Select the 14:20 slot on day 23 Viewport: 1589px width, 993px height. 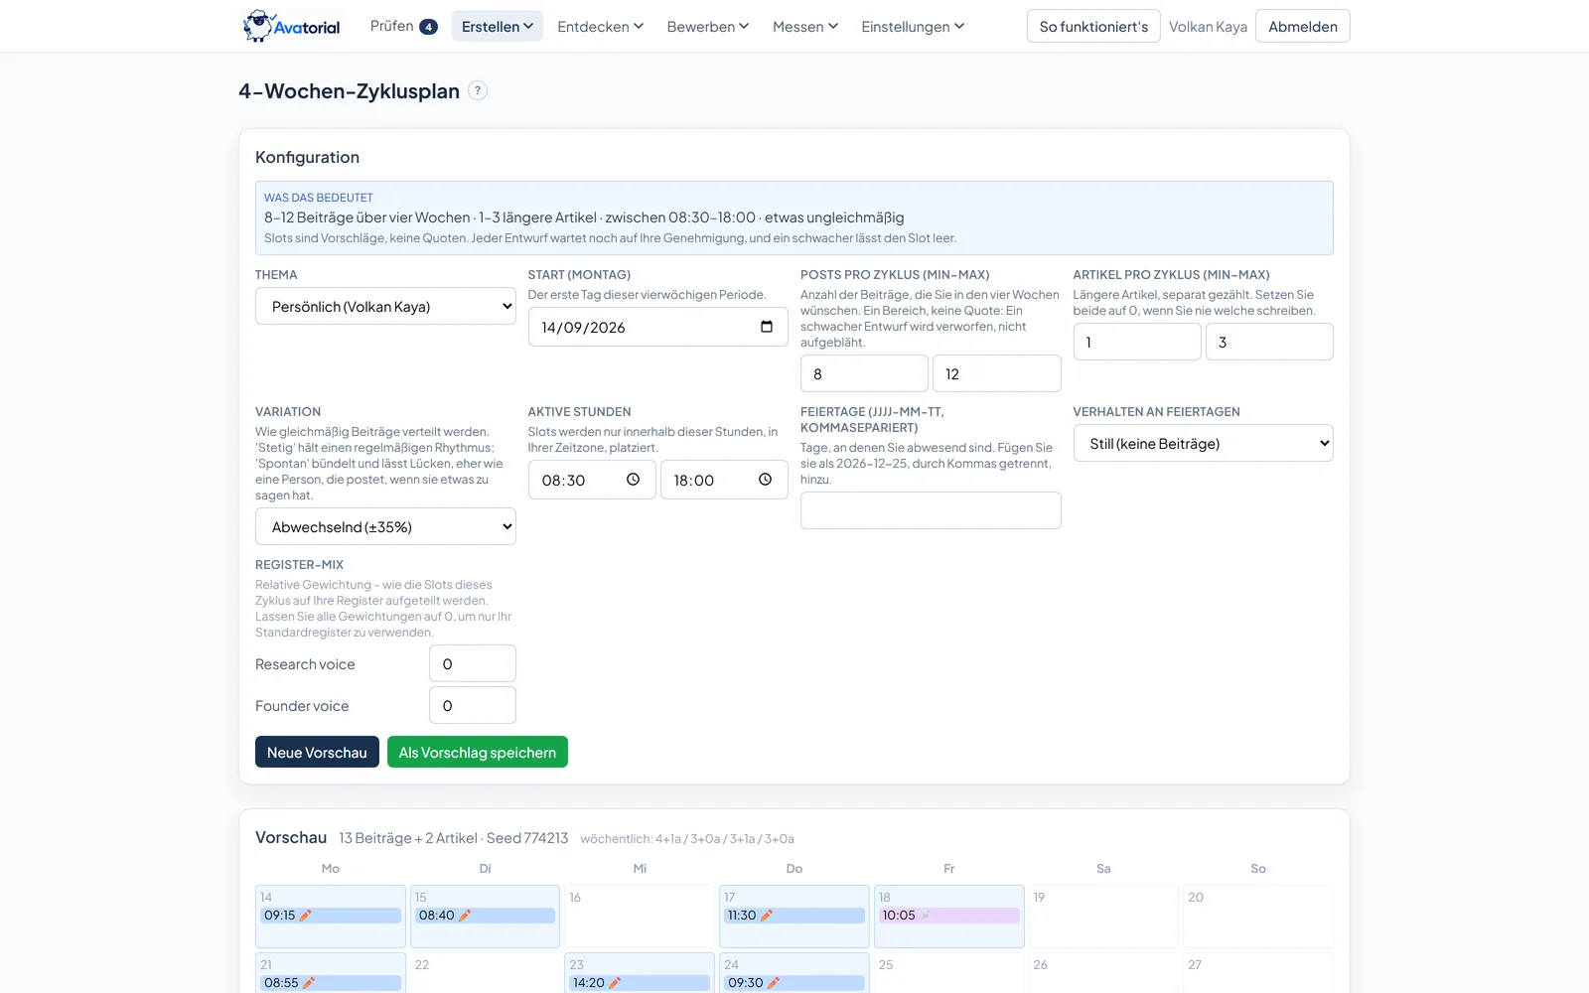640,983
